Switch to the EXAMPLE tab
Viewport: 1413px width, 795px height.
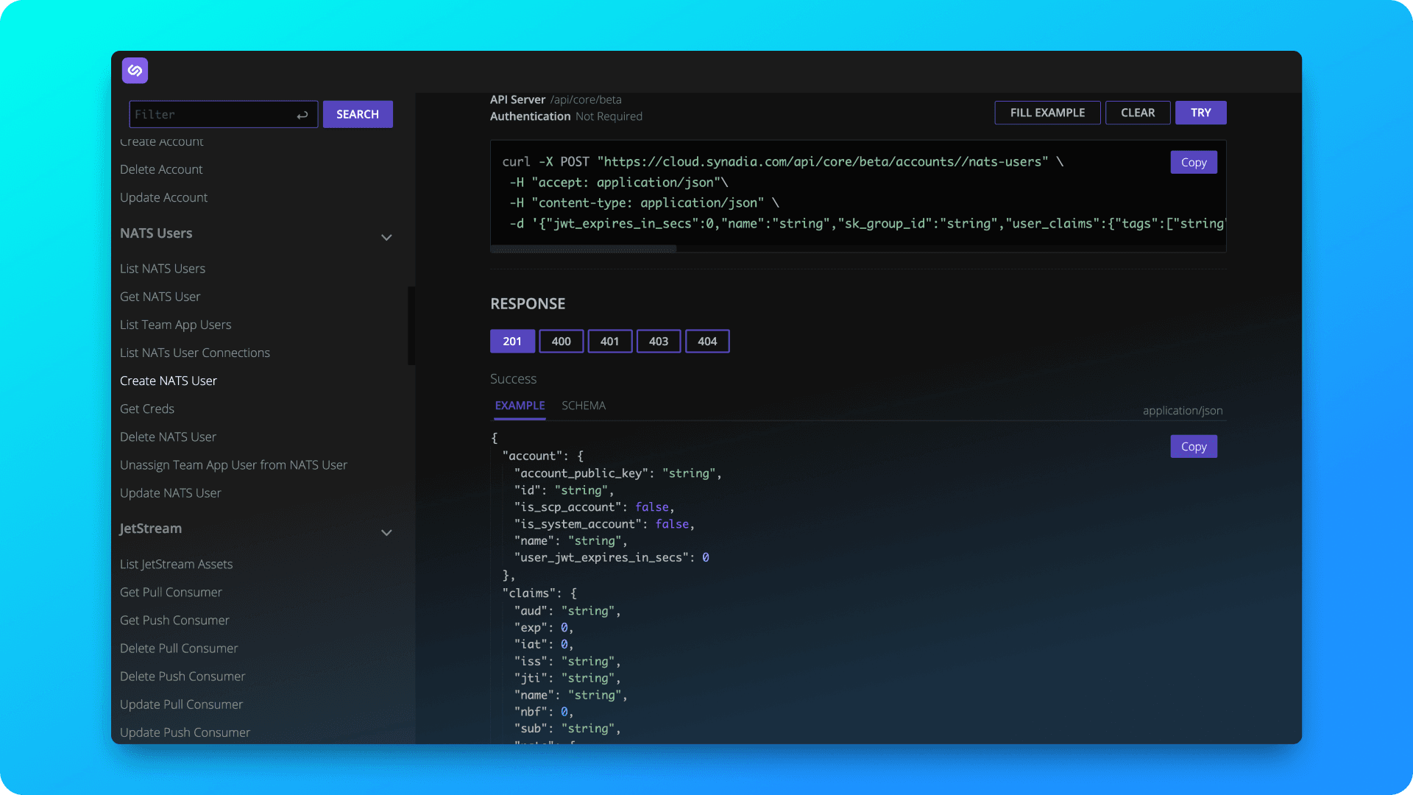[x=520, y=406]
